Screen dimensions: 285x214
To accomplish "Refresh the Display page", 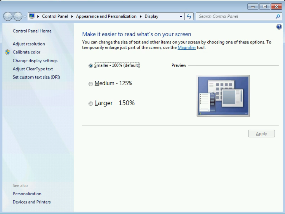I will coord(189,17).
